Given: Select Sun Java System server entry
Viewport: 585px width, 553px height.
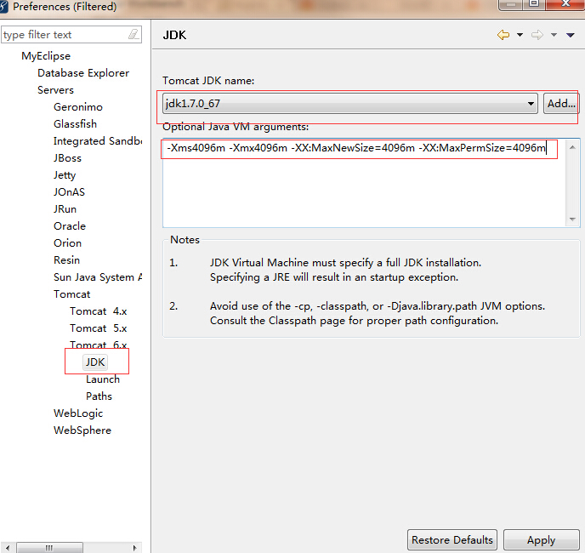Looking at the screenshot, I should (98, 277).
